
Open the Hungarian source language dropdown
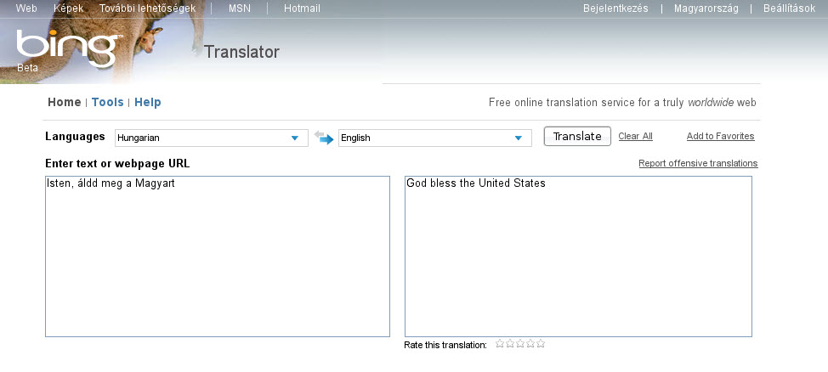point(211,138)
